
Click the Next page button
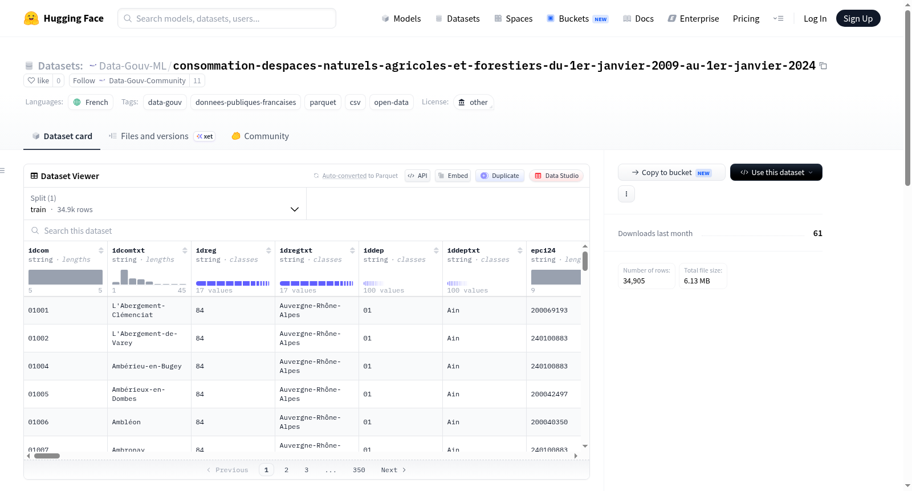pos(393,470)
